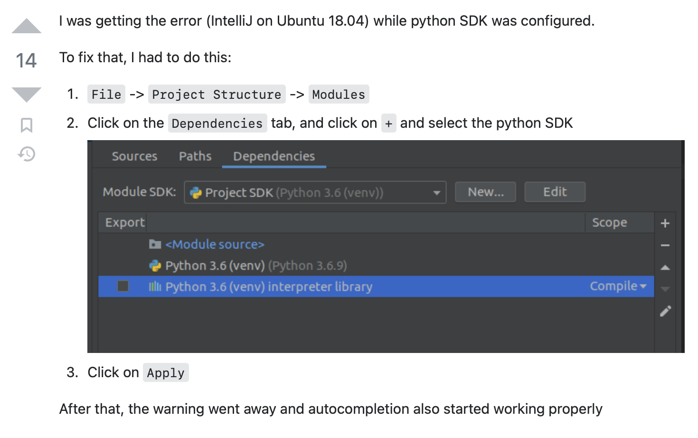This screenshot has height=438, width=698.
Task: Move dependency up with the up arrow
Action: click(x=665, y=267)
